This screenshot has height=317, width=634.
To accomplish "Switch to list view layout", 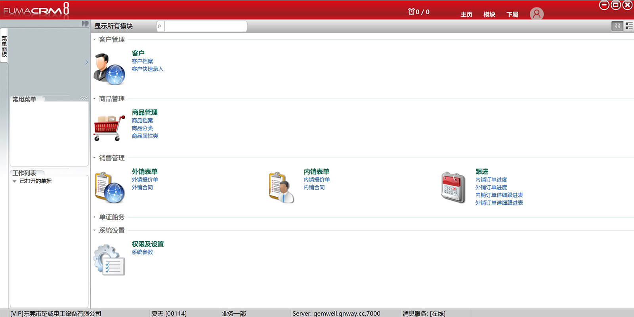I will click(x=629, y=26).
